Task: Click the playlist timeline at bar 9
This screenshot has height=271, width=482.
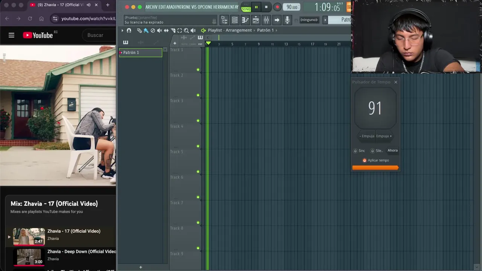Action: (259, 44)
